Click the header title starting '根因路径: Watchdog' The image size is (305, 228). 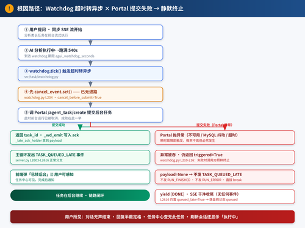[x=100, y=9]
